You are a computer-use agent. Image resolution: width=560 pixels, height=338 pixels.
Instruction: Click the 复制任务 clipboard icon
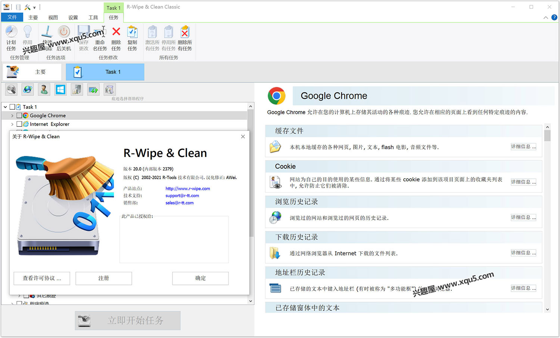[x=132, y=33]
